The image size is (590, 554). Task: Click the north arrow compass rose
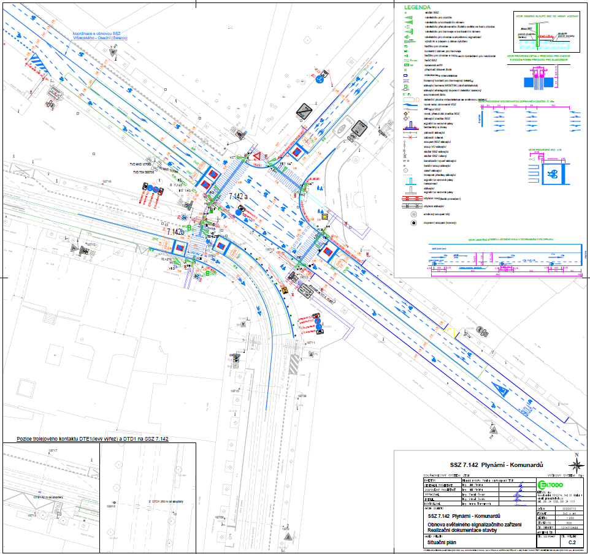click(x=576, y=461)
